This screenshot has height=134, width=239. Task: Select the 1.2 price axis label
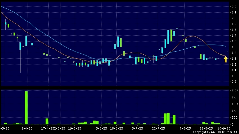[x=234, y=64]
